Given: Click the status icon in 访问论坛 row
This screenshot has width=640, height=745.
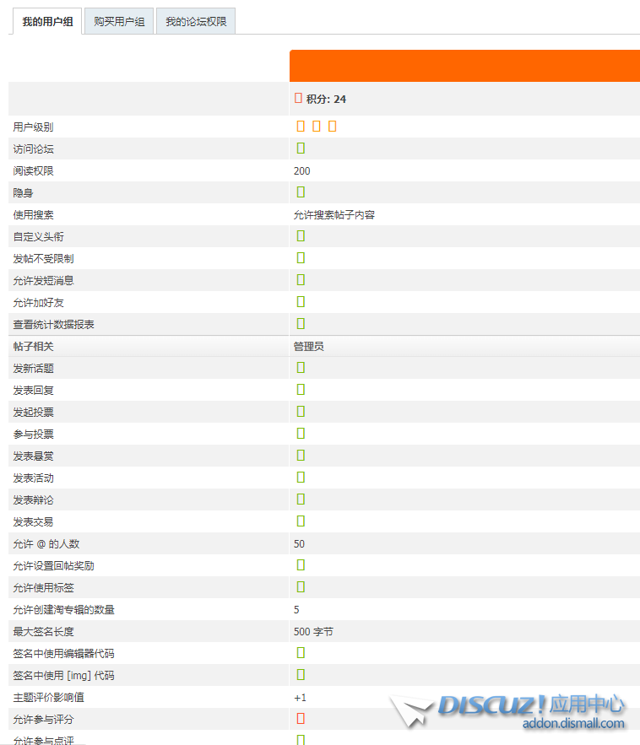Looking at the screenshot, I should (x=301, y=148).
